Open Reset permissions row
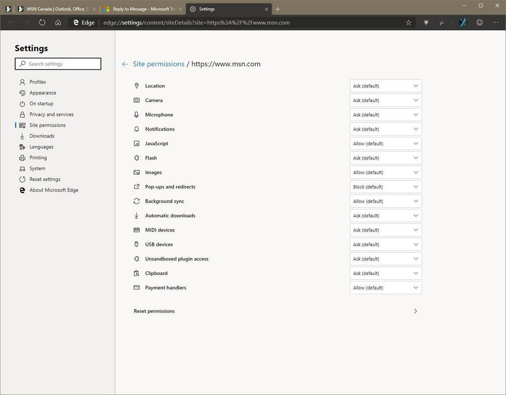 [x=276, y=311]
